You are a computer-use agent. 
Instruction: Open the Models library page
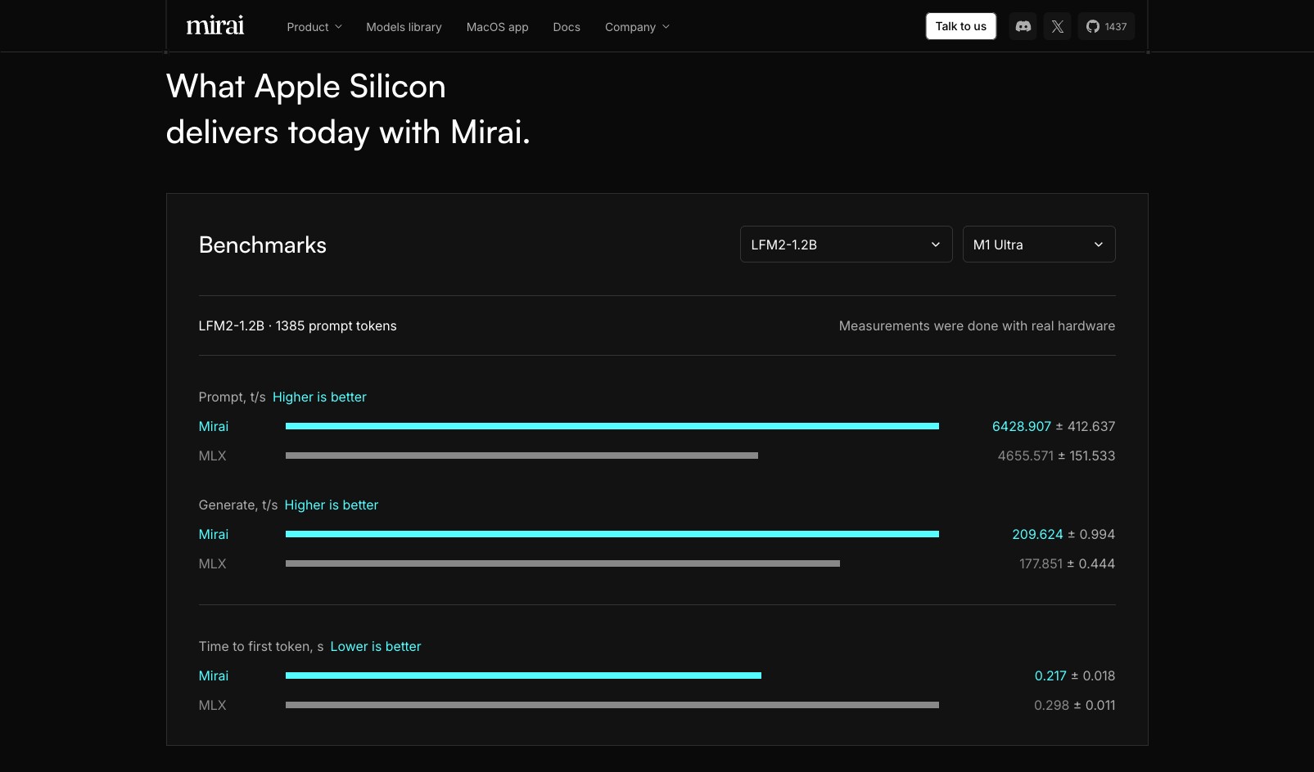point(404,26)
